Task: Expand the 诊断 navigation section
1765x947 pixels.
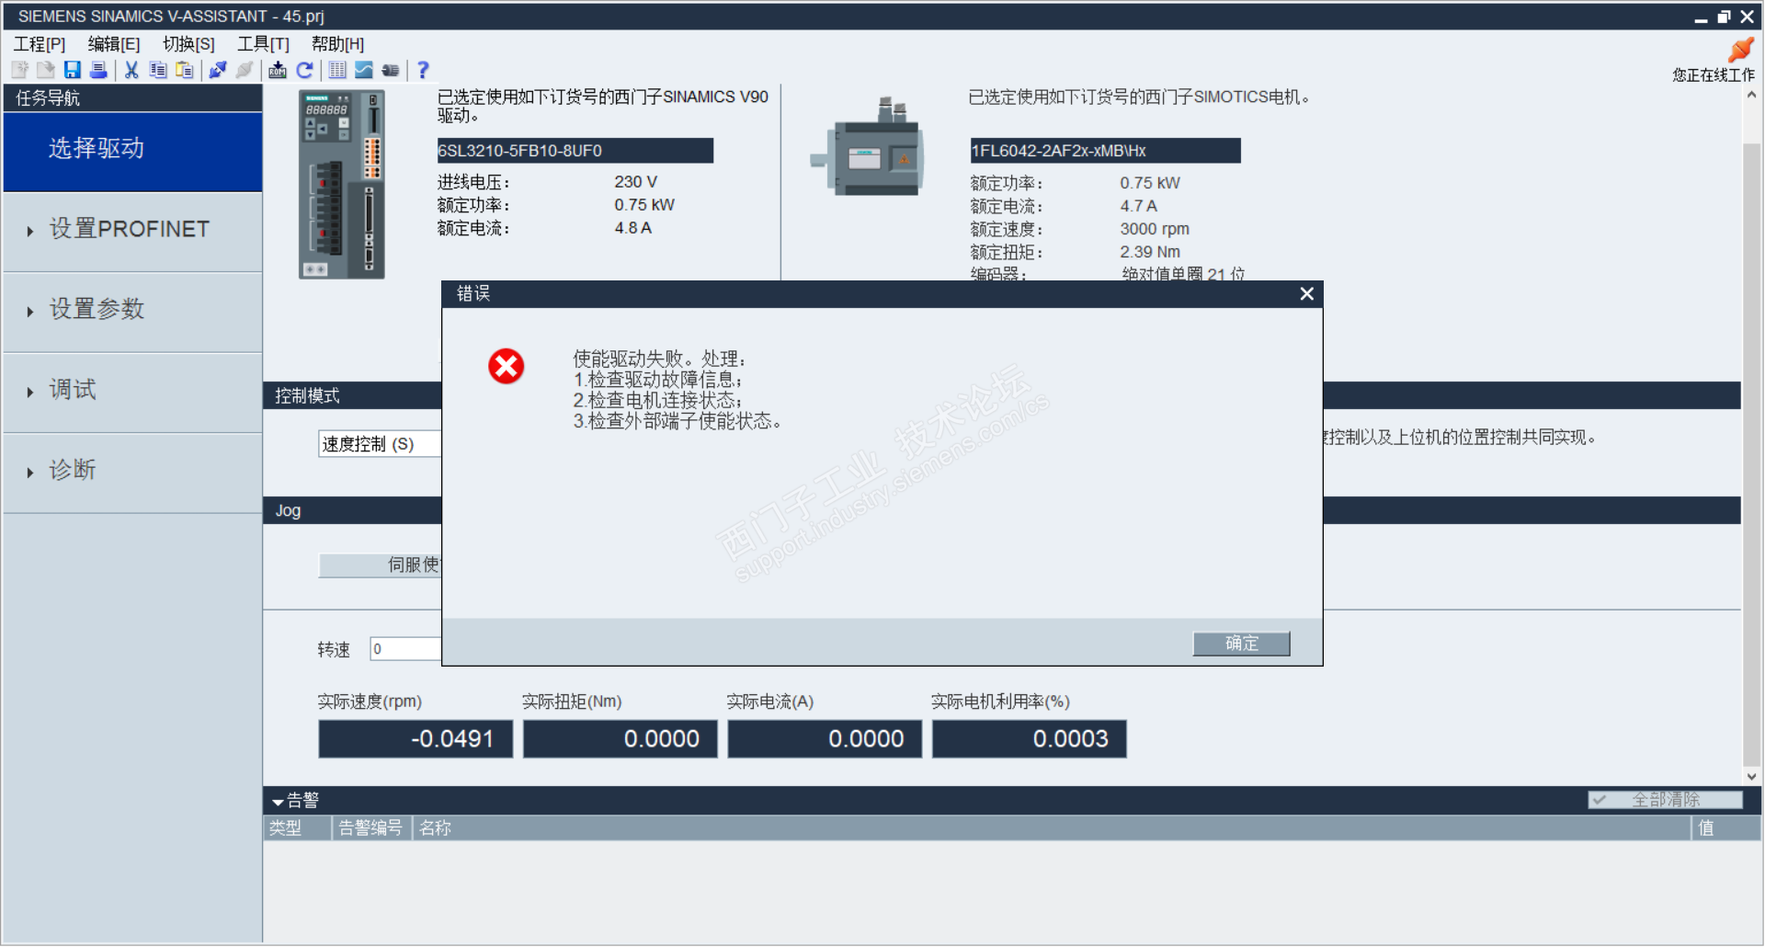Action: [133, 472]
